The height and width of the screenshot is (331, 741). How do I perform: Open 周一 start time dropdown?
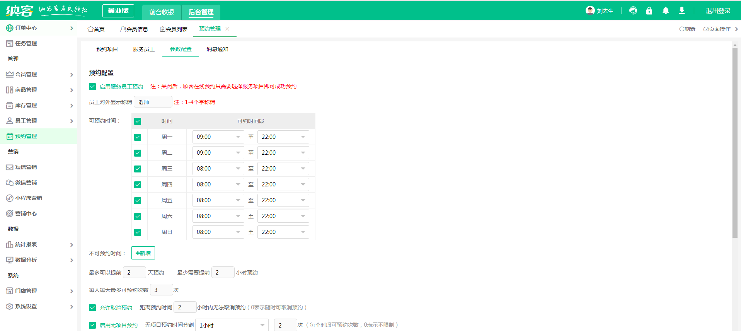(x=218, y=137)
